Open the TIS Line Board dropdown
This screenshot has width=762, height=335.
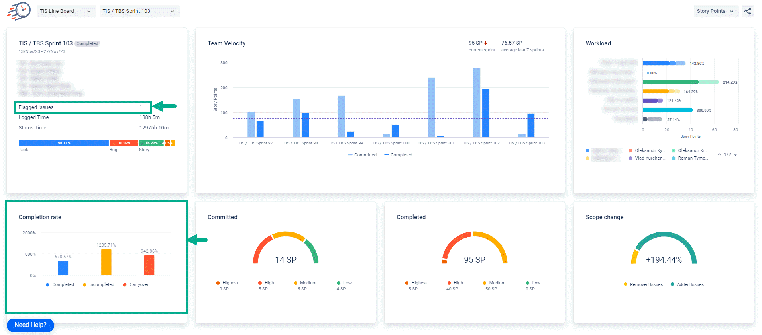[66, 11]
